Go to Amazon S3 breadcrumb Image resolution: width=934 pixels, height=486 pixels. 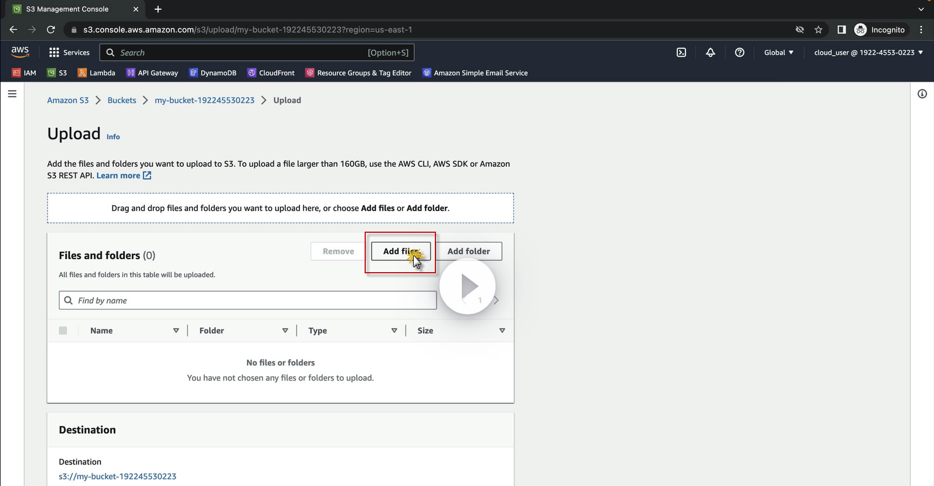pyautogui.click(x=68, y=100)
